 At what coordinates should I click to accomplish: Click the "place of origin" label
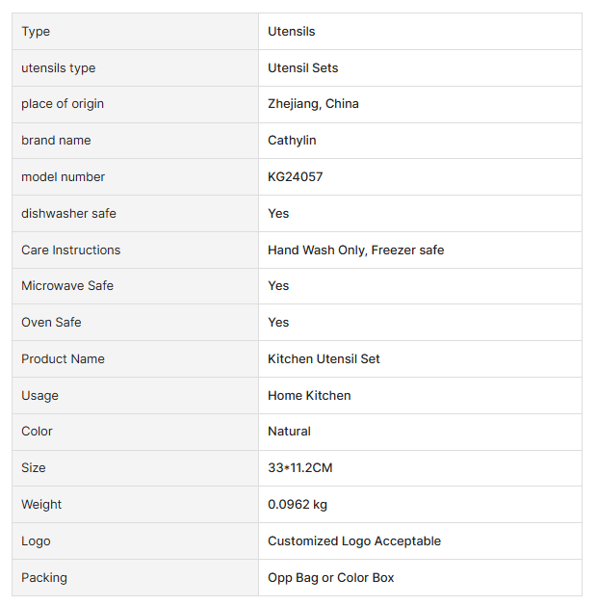[63, 104]
